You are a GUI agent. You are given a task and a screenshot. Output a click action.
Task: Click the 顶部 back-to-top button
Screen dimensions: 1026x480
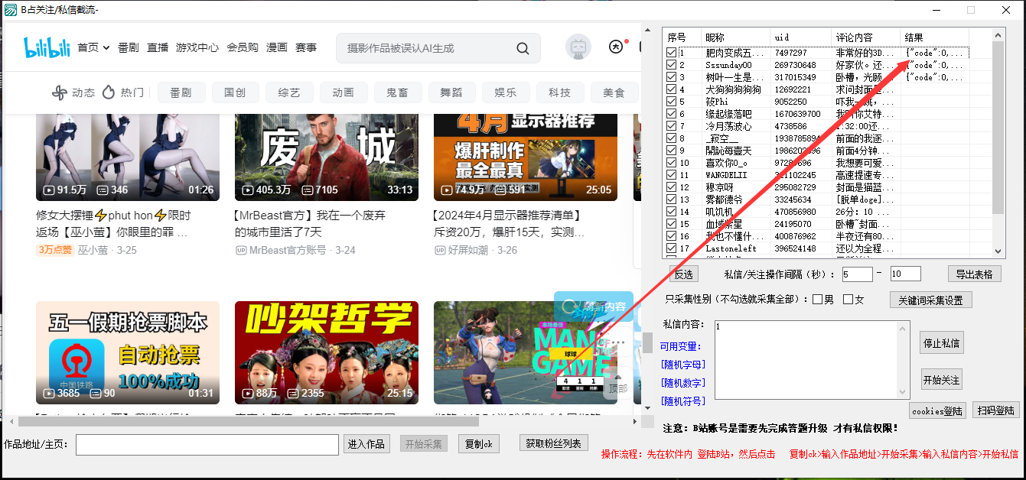[x=617, y=388]
